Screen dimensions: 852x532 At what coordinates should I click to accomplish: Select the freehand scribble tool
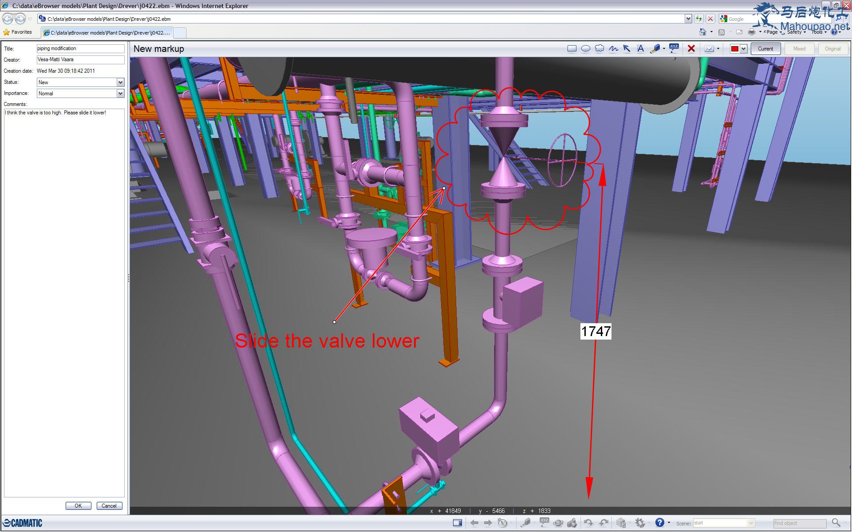613,49
